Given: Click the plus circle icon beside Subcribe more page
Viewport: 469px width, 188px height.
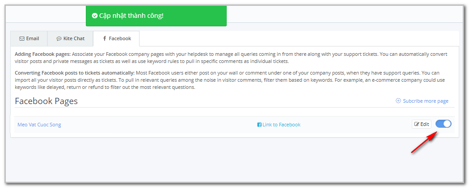Looking at the screenshot, I should tap(398, 101).
